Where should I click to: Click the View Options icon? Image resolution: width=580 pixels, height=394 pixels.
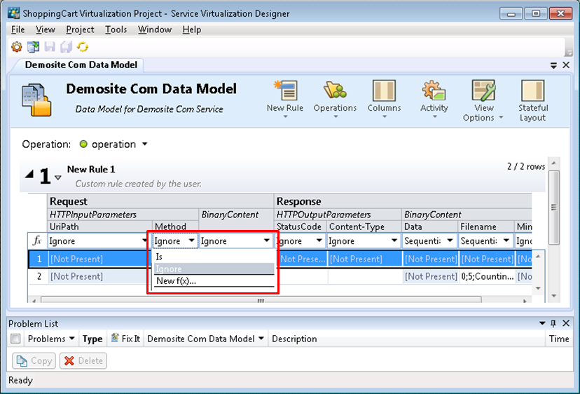483,93
